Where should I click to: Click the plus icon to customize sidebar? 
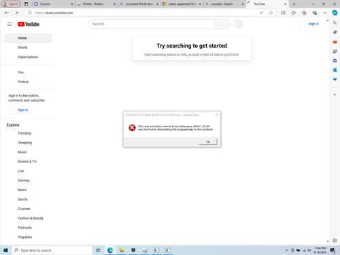click(335, 95)
